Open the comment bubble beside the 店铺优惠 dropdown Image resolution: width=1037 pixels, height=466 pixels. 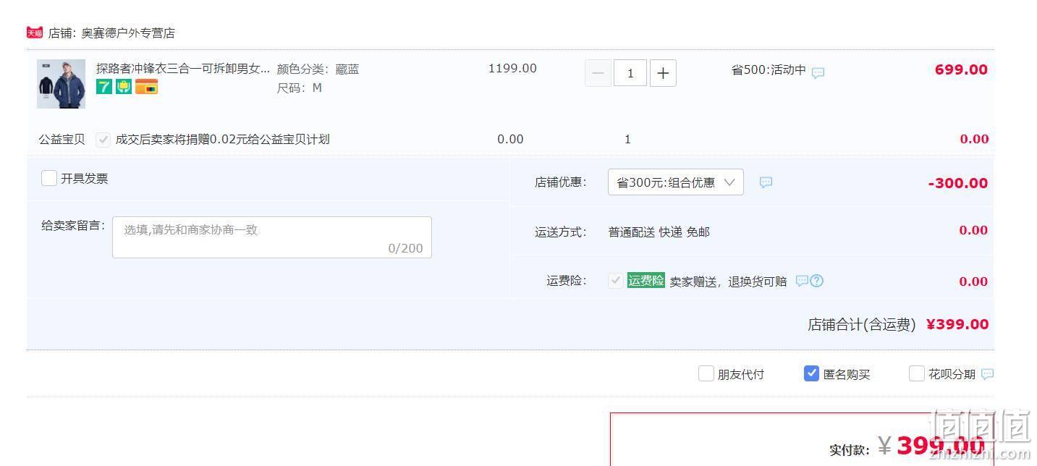tap(766, 182)
